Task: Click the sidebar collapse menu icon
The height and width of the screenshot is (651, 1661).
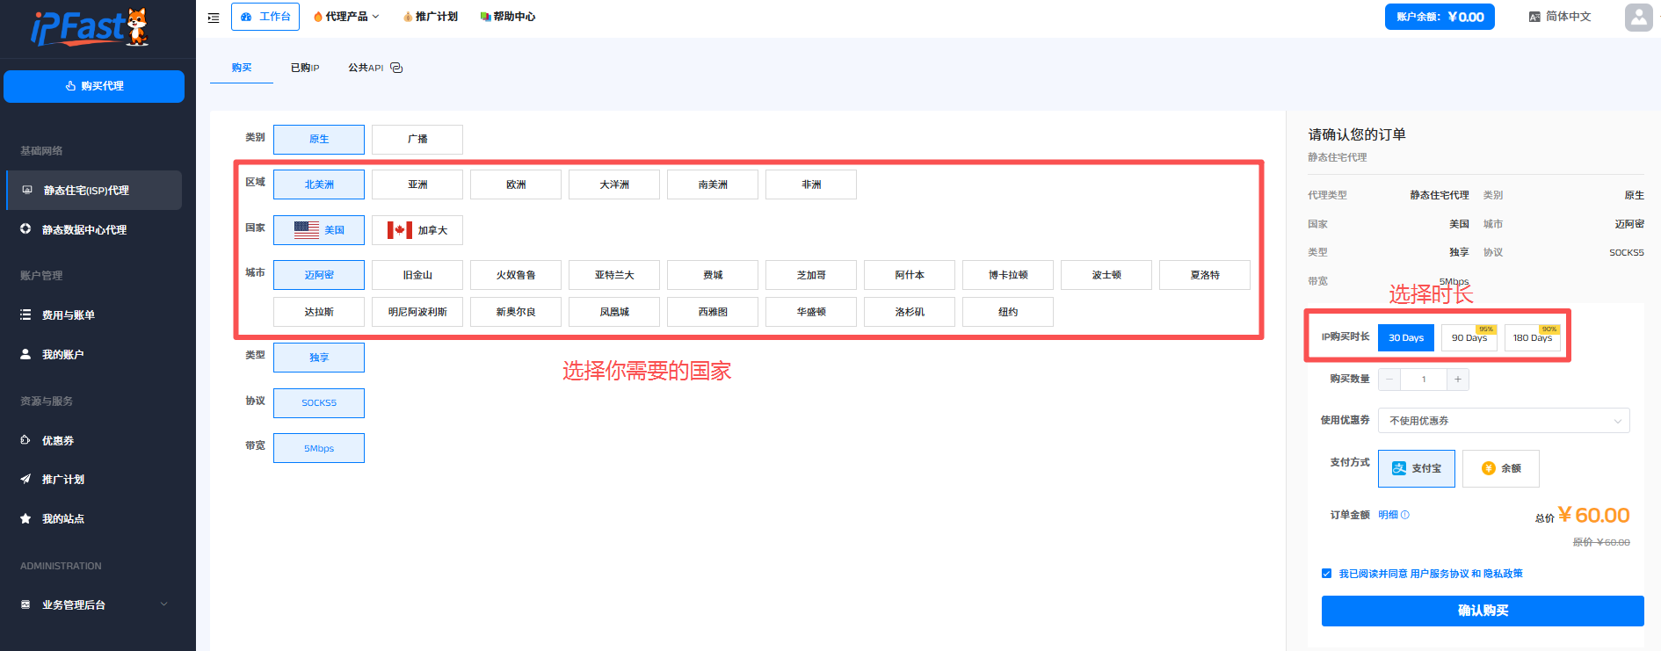Action: (214, 17)
